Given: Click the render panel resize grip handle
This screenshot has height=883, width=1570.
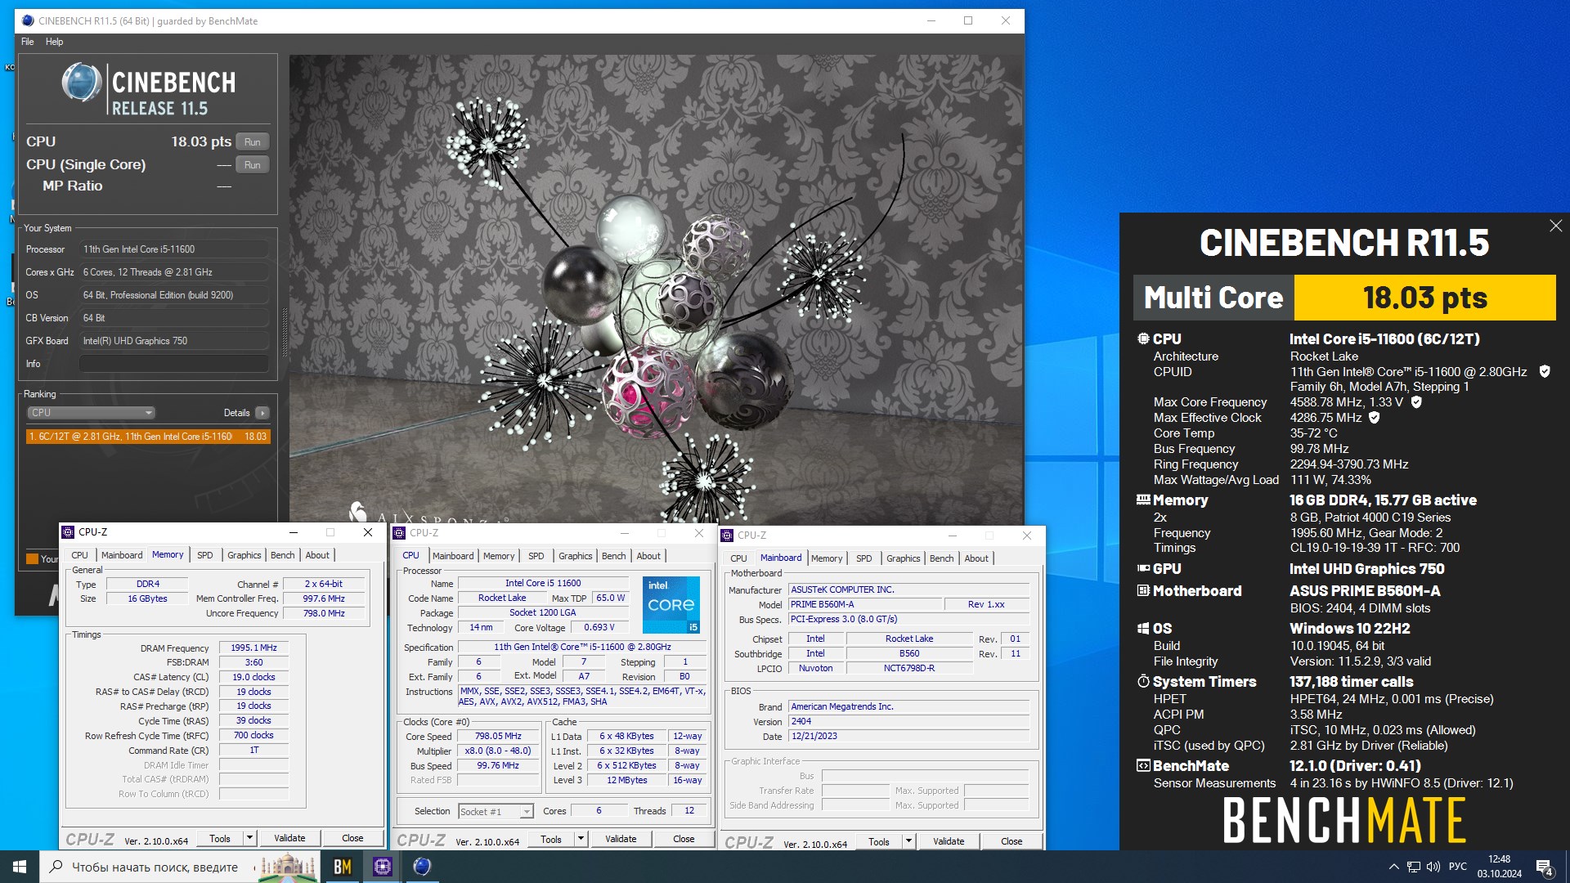Looking at the screenshot, I should tap(285, 333).
